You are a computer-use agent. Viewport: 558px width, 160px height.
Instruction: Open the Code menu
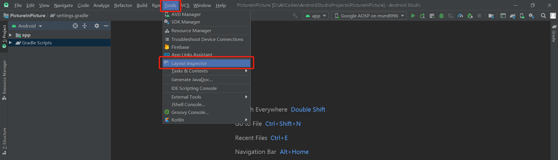[x=83, y=5]
